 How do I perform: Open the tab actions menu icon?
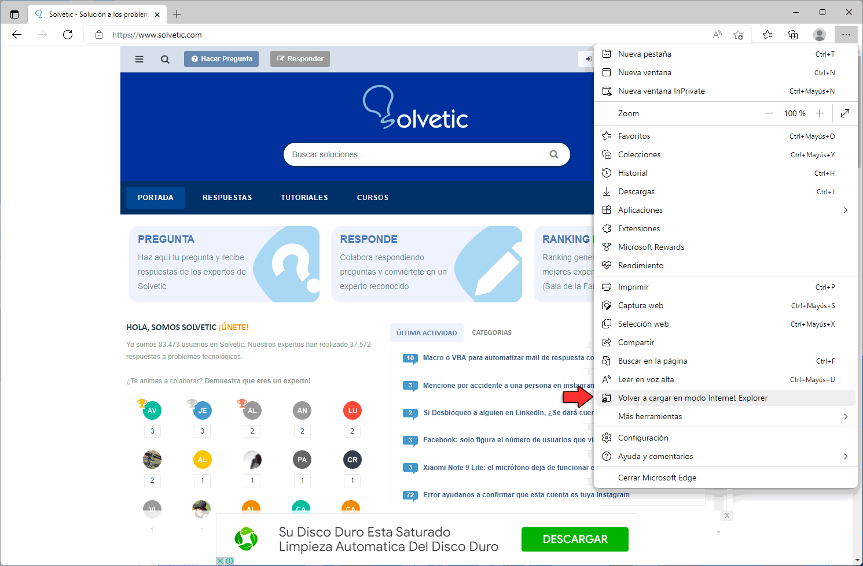14,14
